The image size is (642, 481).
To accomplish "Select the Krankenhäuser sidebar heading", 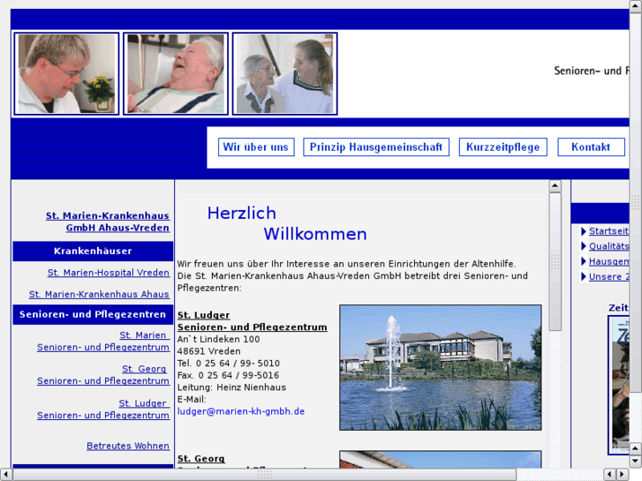I will [x=93, y=251].
